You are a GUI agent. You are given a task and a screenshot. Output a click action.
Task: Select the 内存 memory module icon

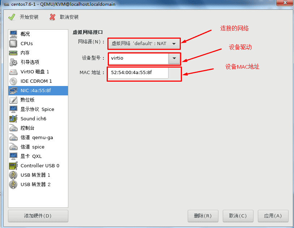13,53
